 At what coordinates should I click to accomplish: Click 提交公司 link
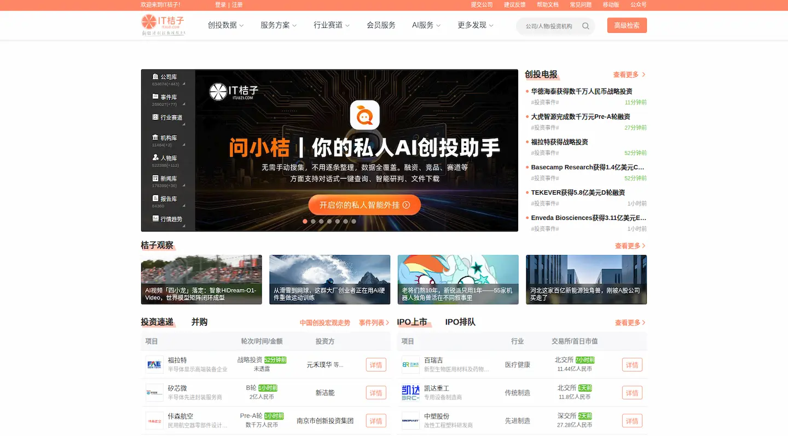pyautogui.click(x=482, y=5)
